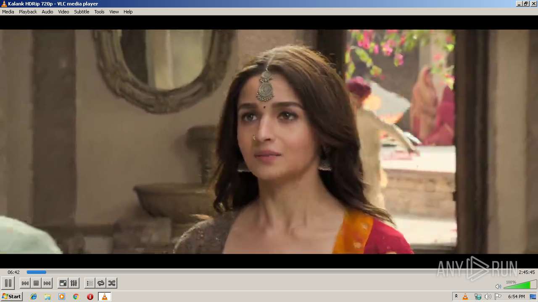This screenshot has width=538, height=302.
Task: Open the Audio menu
Action: [47, 12]
